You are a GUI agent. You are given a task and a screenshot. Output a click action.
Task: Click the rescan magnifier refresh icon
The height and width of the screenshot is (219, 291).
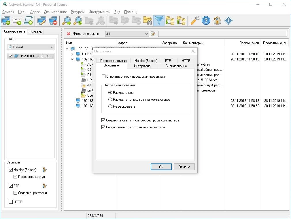(x=78, y=21)
